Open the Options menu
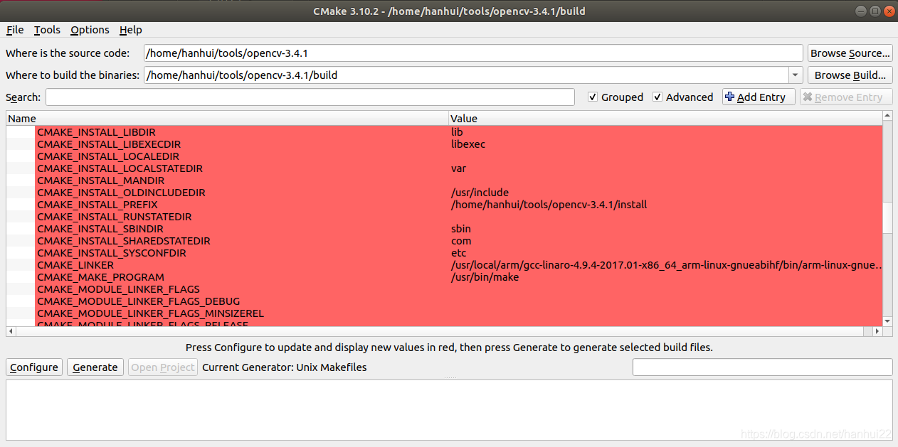The image size is (898, 447). point(90,30)
